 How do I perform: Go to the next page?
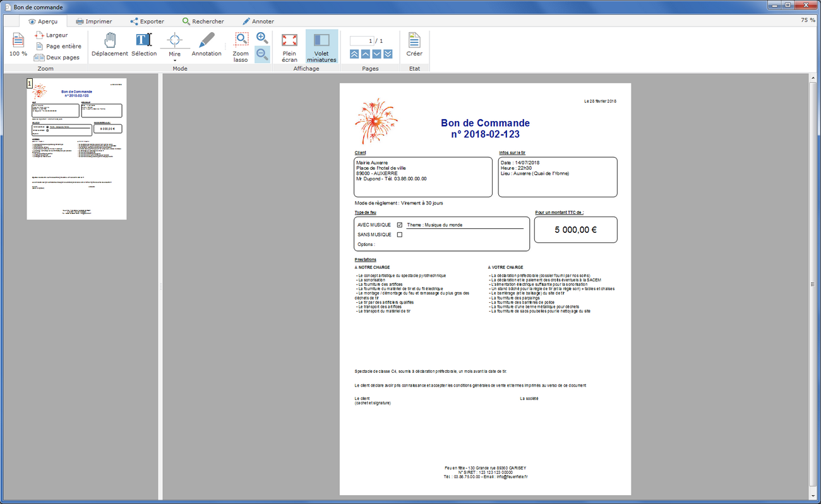(377, 54)
